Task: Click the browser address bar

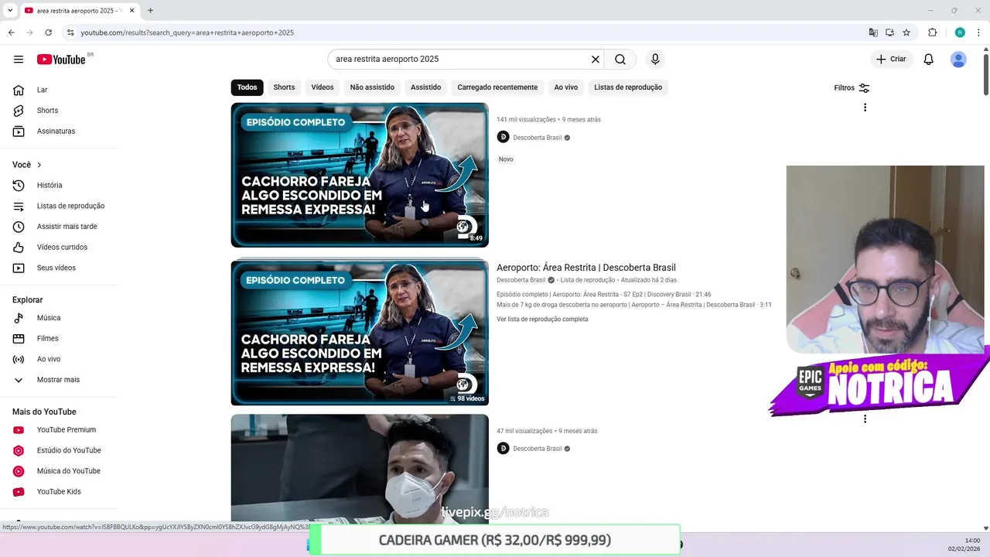Action: 464,32
